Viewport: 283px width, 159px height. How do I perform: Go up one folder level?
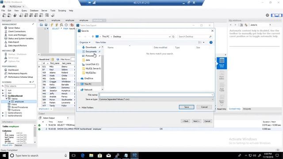(x=93, y=37)
